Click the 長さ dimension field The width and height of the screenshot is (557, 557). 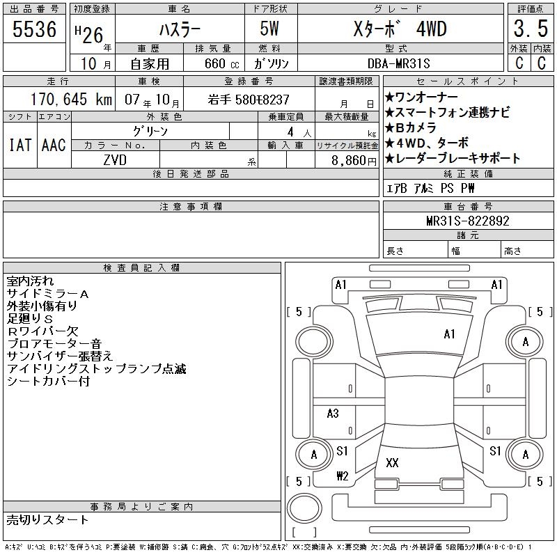[x=416, y=251]
